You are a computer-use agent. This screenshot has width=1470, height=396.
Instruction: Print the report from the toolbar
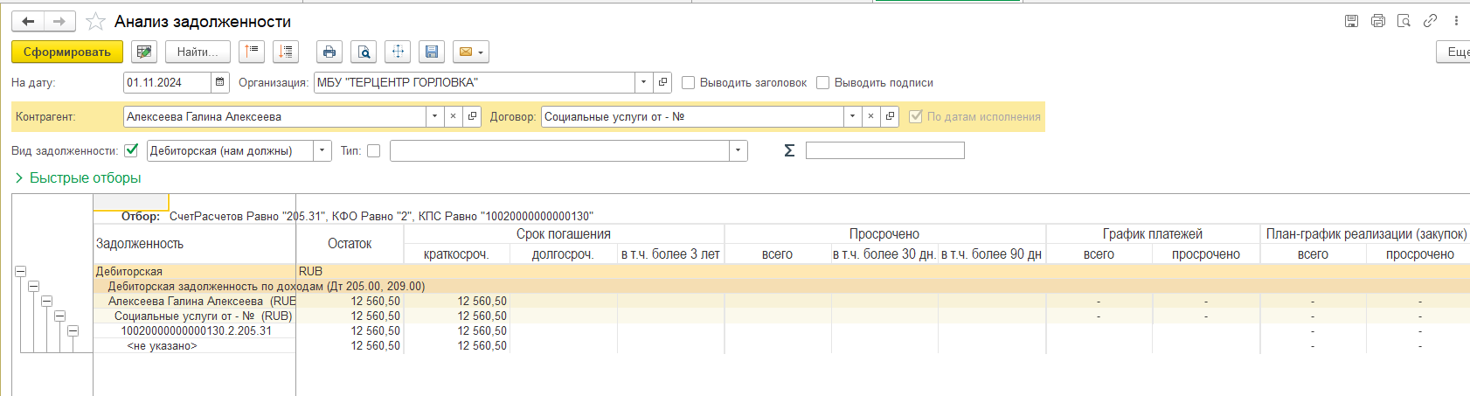[x=329, y=52]
